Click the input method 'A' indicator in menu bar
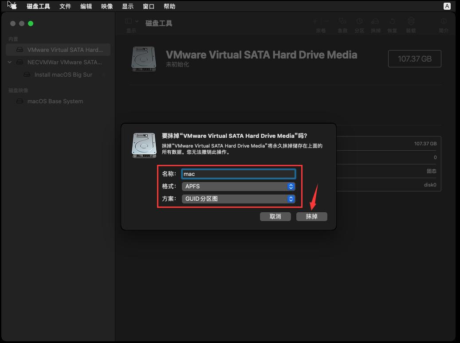This screenshot has width=460, height=343. (x=447, y=6)
